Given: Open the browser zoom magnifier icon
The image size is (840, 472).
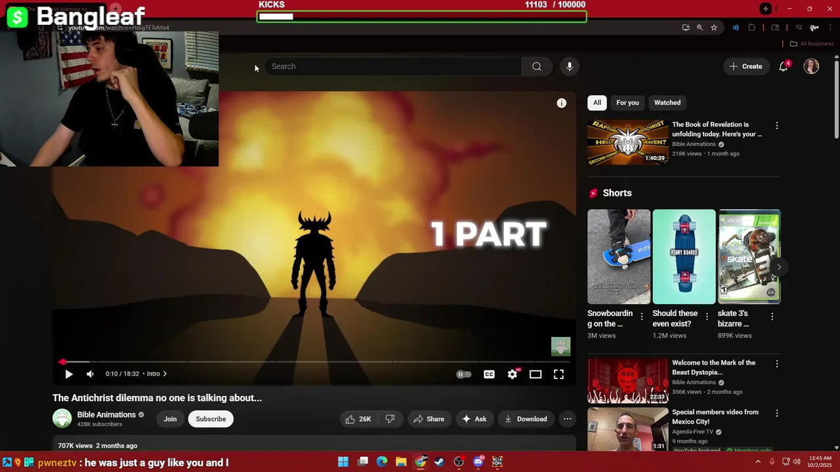Looking at the screenshot, I should [700, 28].
